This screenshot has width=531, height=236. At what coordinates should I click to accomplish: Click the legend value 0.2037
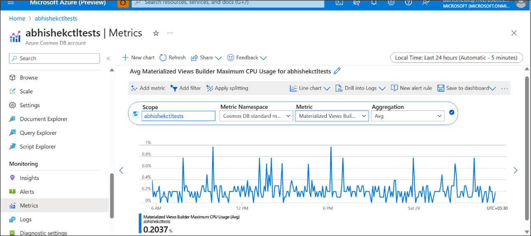pyautogui.click(x=156, y=229)
